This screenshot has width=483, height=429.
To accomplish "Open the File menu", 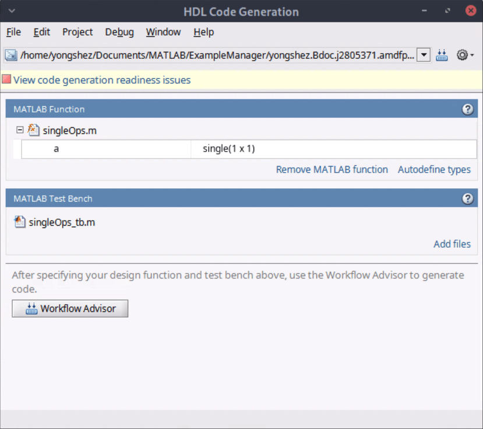I will coord(13,32).
